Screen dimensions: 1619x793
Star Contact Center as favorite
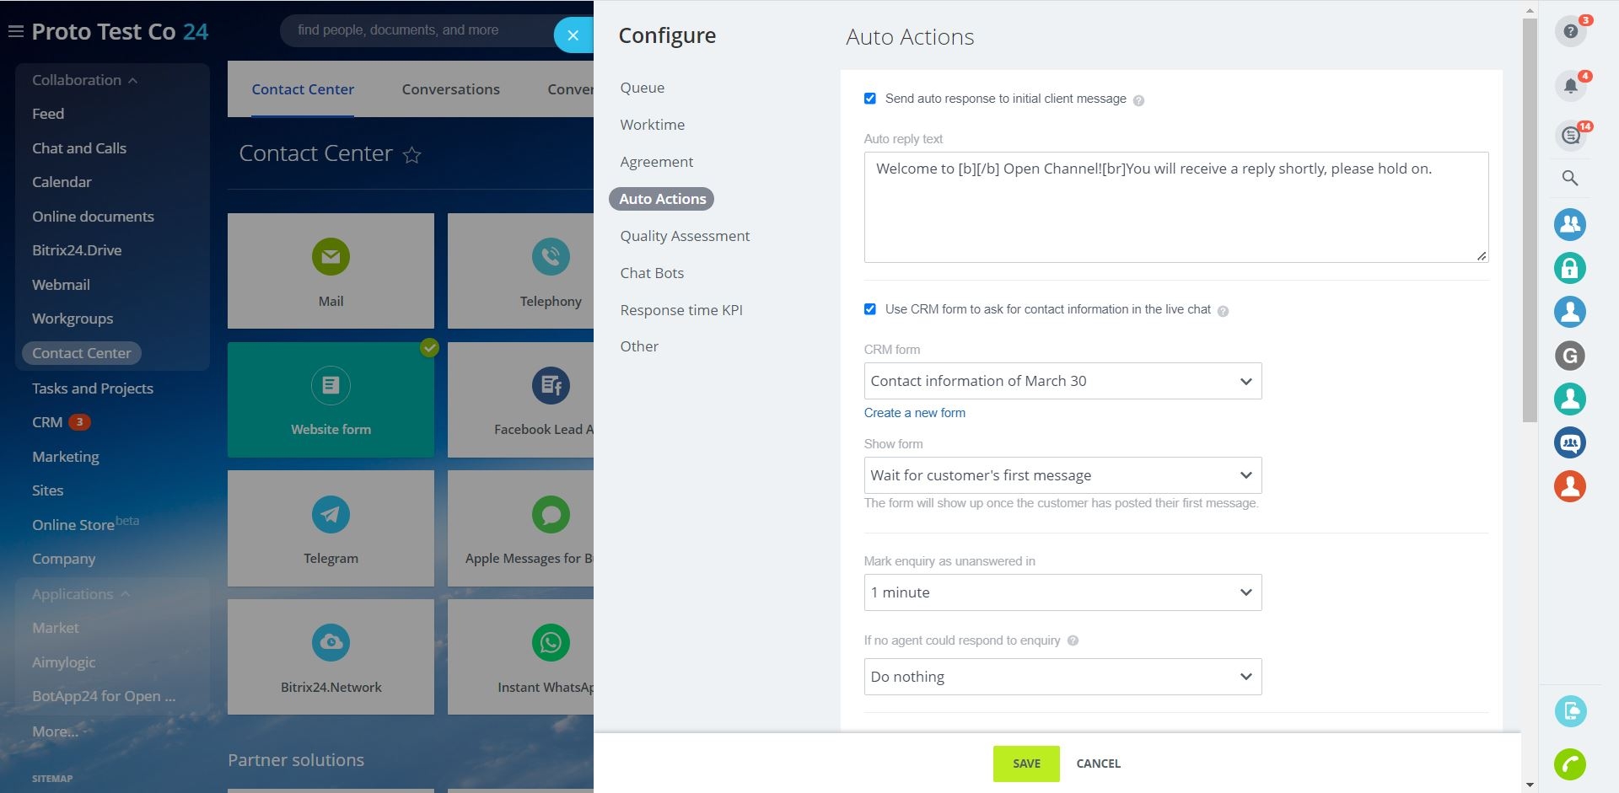click(x=411, y=155)
